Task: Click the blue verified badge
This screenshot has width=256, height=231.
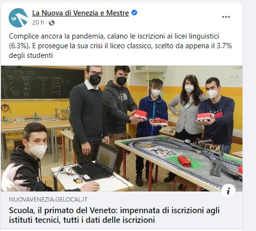Action: click(x=134, y=13)
